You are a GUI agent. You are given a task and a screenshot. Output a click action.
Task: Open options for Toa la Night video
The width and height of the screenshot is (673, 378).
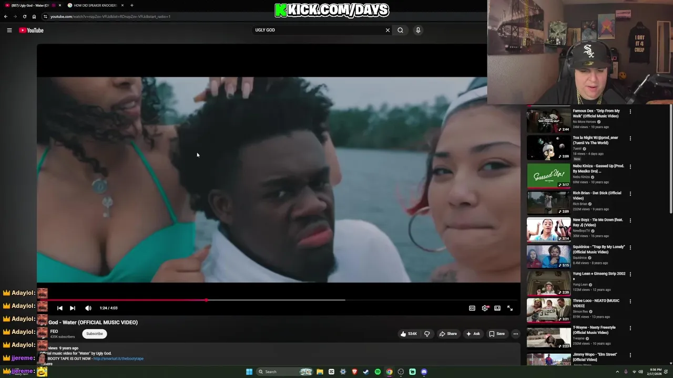click(x=630, y=139)
